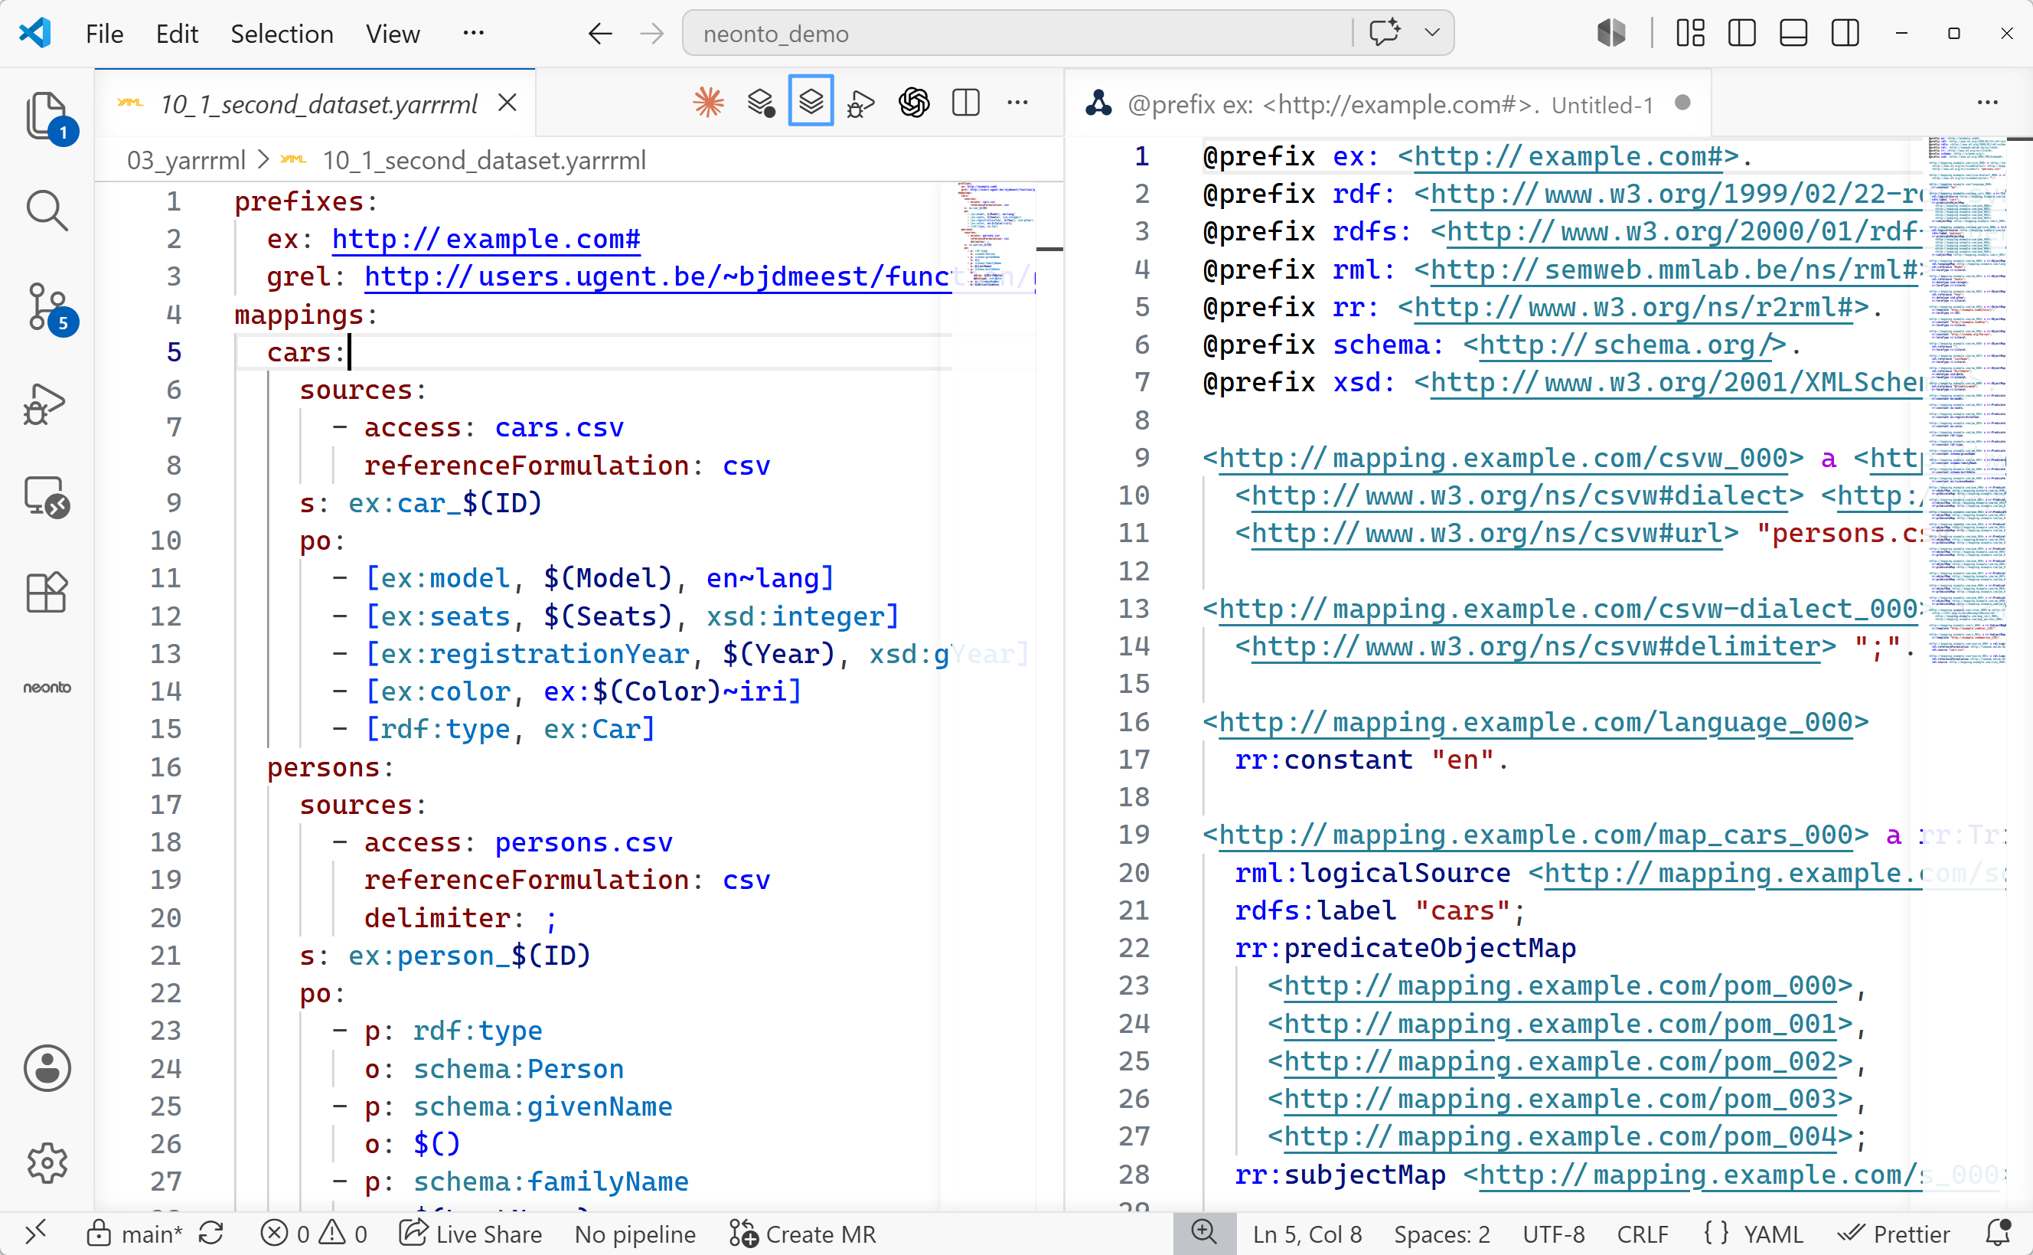Go back using the navigation arrow
The width and height of the screenshot is (2033, 1255).
click(599, 33)
